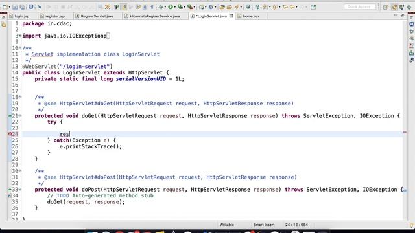Viewport: 415px width, 233px height.
Task: Click the lightbulb tip icon in status bar
Action: [x=412, y=225]
